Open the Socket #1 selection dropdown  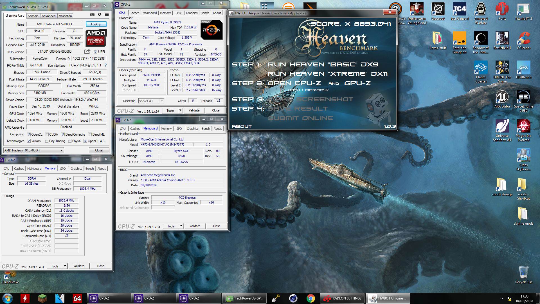point(151,101)
